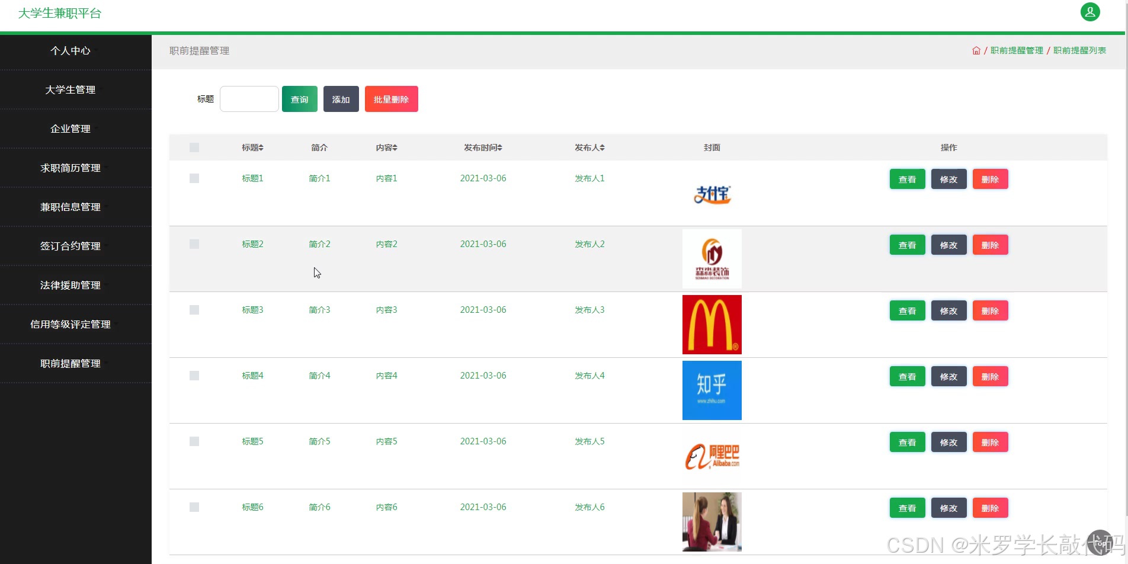This screenshot has height=564, width=1128.
Task: Sort by 发布人 column arrows
Action: tap(603, 148)
